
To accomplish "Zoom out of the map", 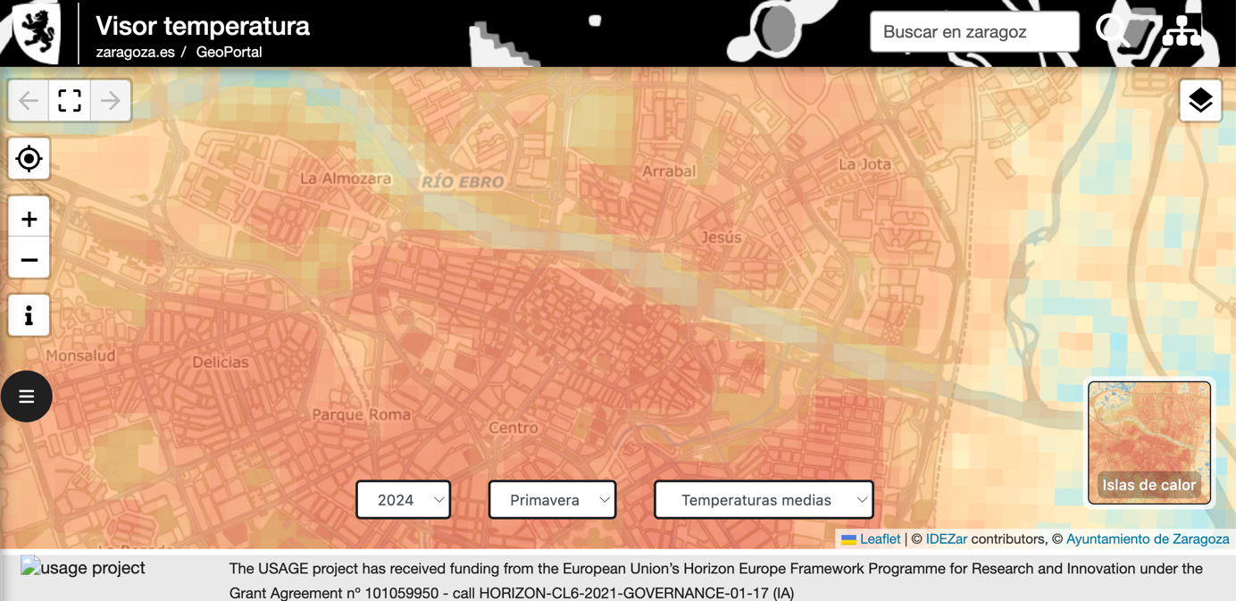I will tap(29, 260).
